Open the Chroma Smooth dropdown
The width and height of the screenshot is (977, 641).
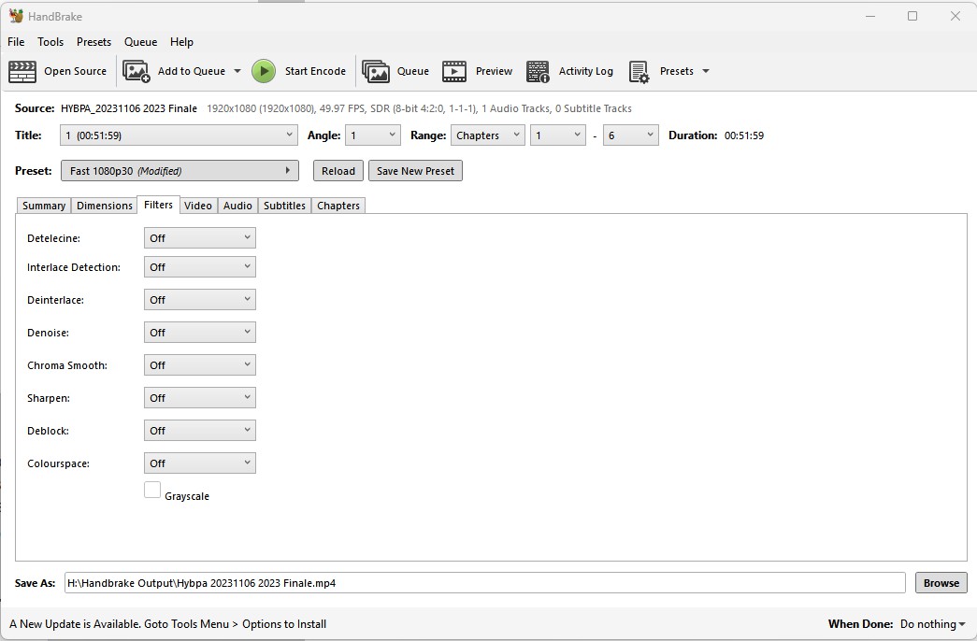pyautogui.click(x=199, y=365)
